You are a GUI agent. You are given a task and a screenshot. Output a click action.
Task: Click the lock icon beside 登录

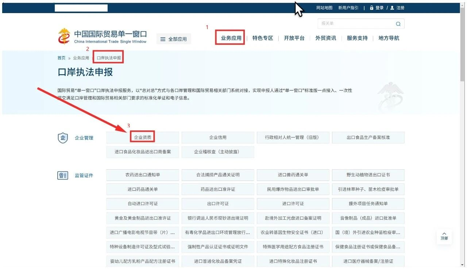[x=371, y=8]
